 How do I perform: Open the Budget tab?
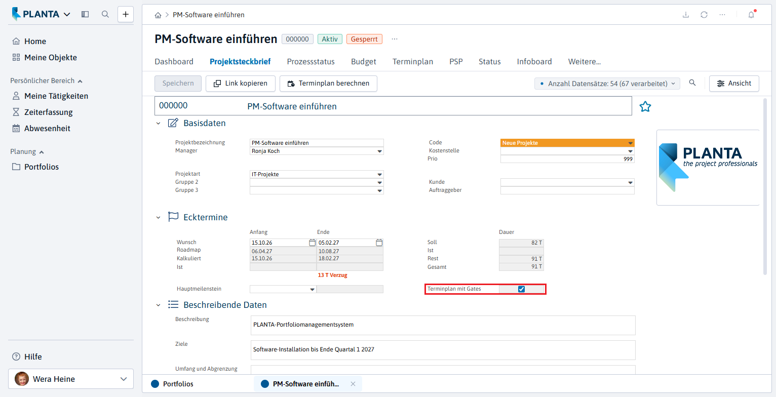click(364, 62)
